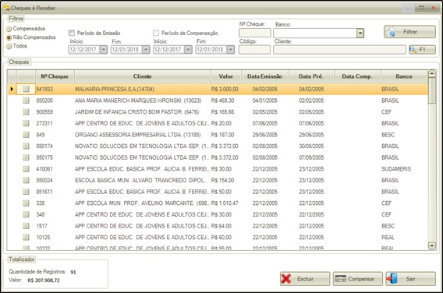Check the box for cheque 541933
The height and width of the screenshot is (293, 443).
coord(26,89)
